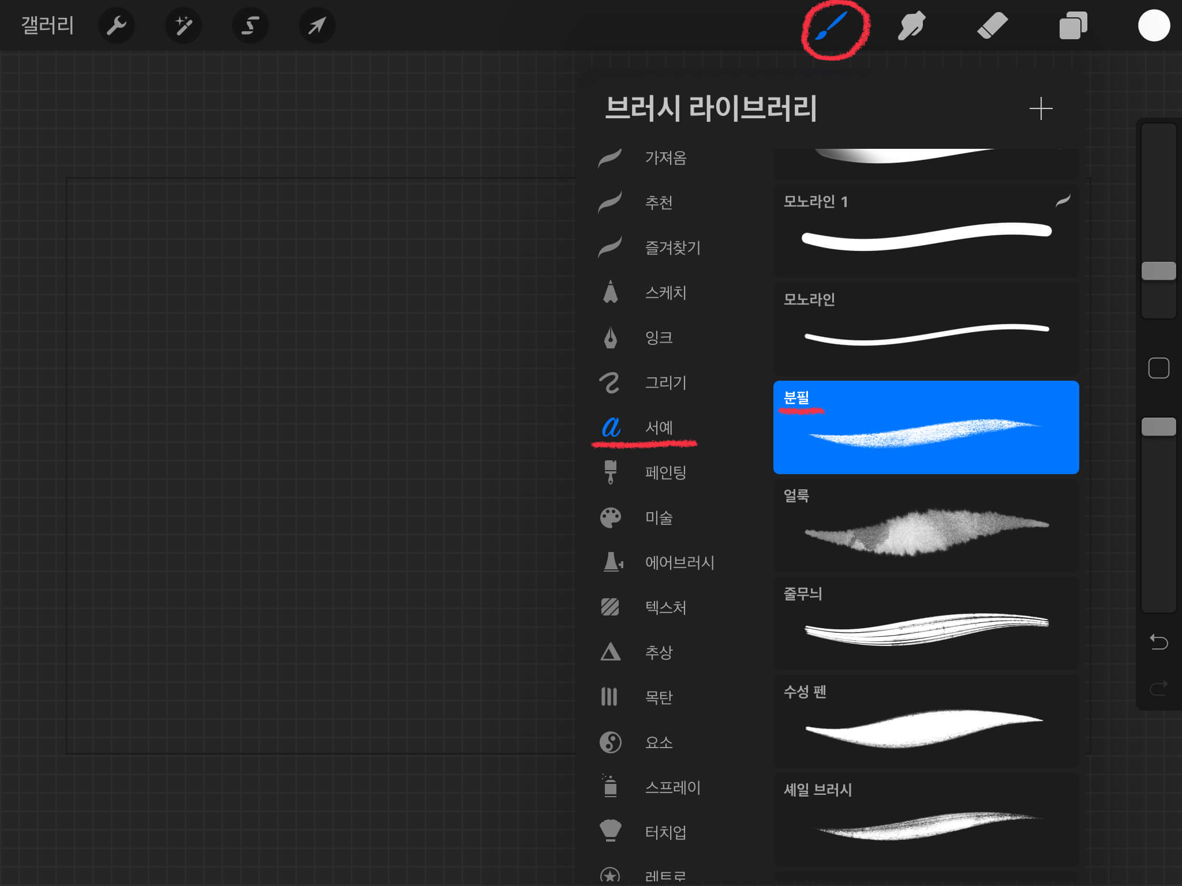Click the brush size slider handle

(1158, 271)
